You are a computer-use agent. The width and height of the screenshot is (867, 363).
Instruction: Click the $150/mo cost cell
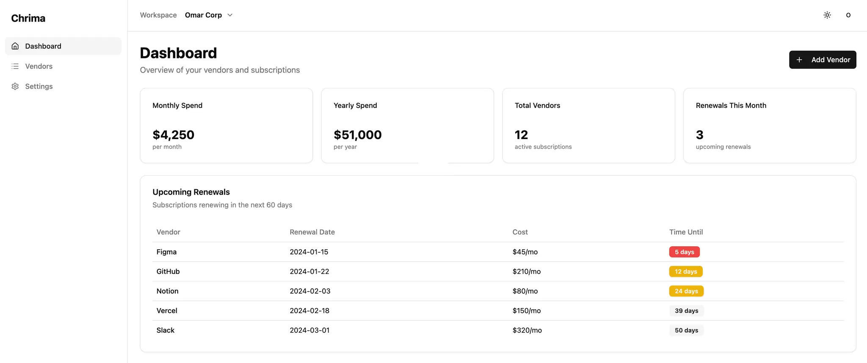pyautogui.click(x=527, y=311)
